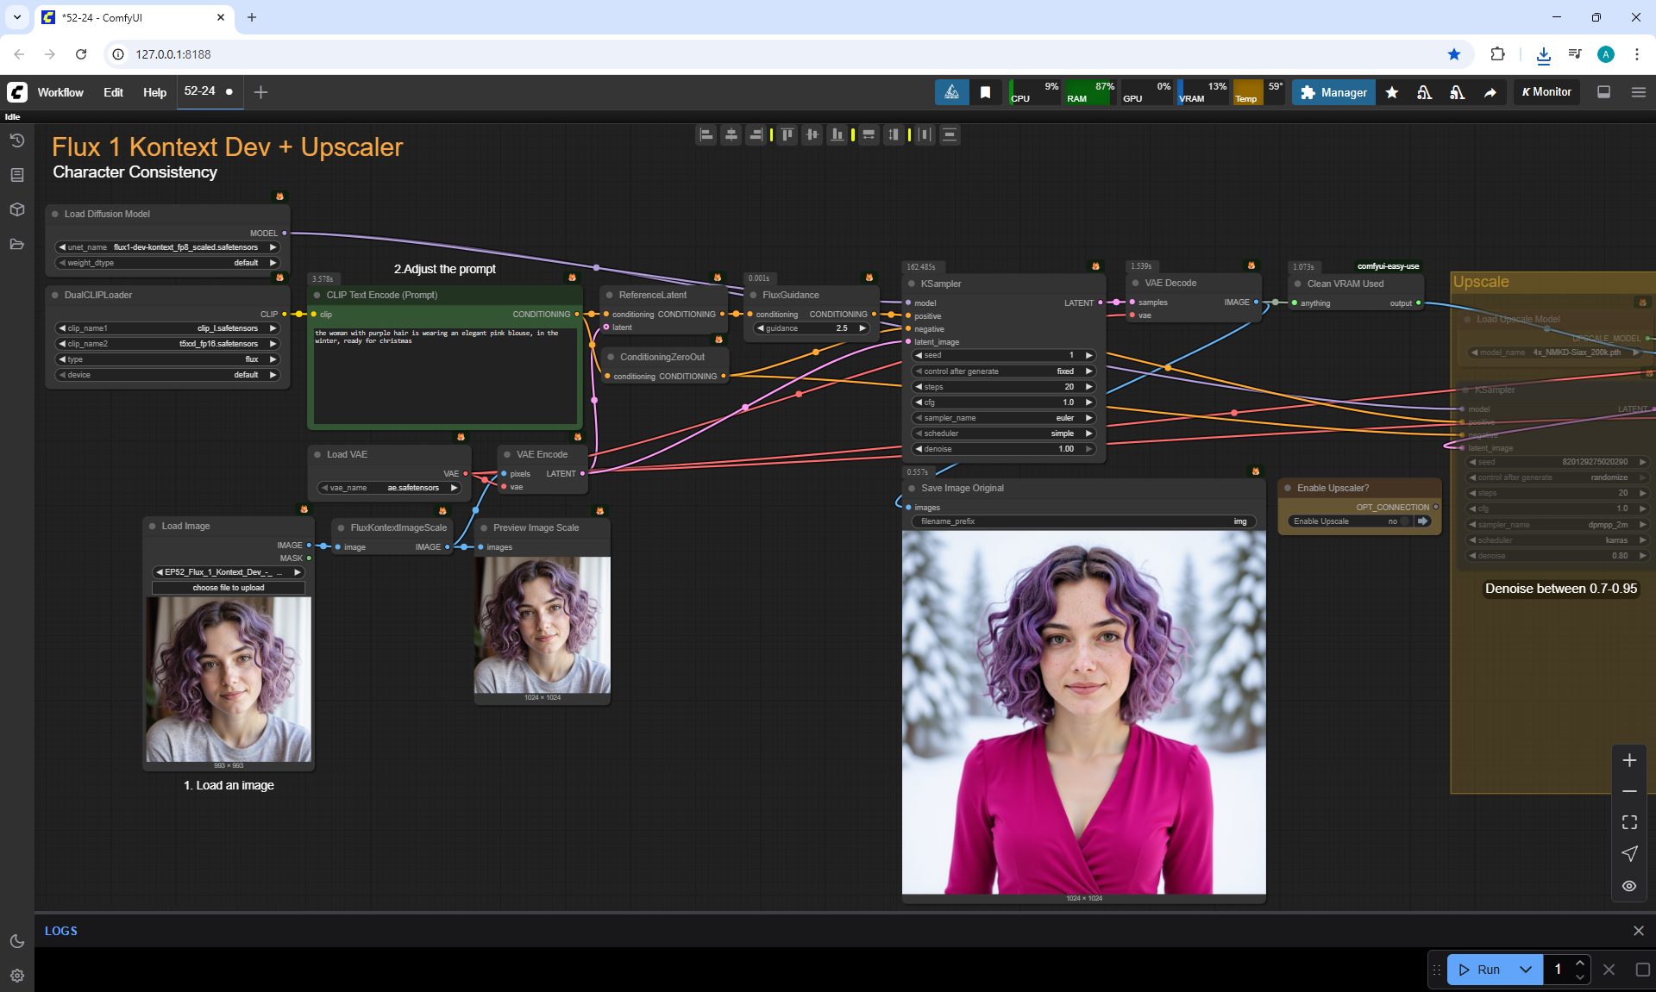Open the model library cube icon
Image resolution: width=1656 pixels, height=992 pixels.
pos(17,209)
